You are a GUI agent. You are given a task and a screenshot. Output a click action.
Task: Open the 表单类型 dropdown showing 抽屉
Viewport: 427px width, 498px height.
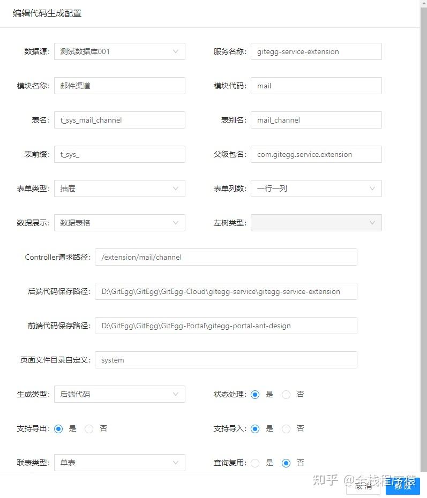[119, 188]
